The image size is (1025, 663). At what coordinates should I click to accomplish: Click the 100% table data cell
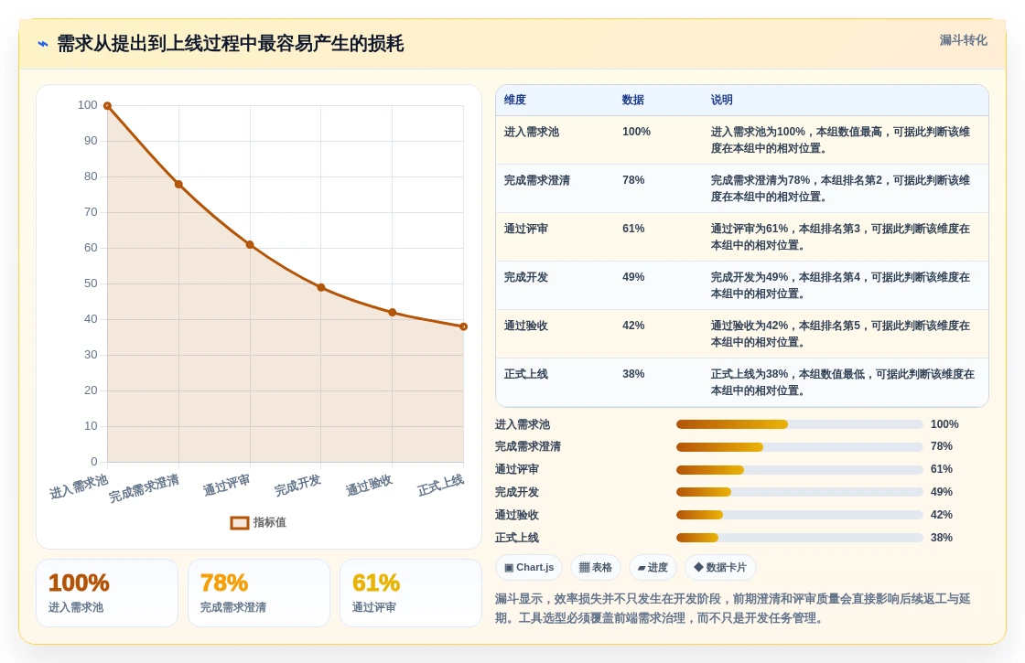636,132
